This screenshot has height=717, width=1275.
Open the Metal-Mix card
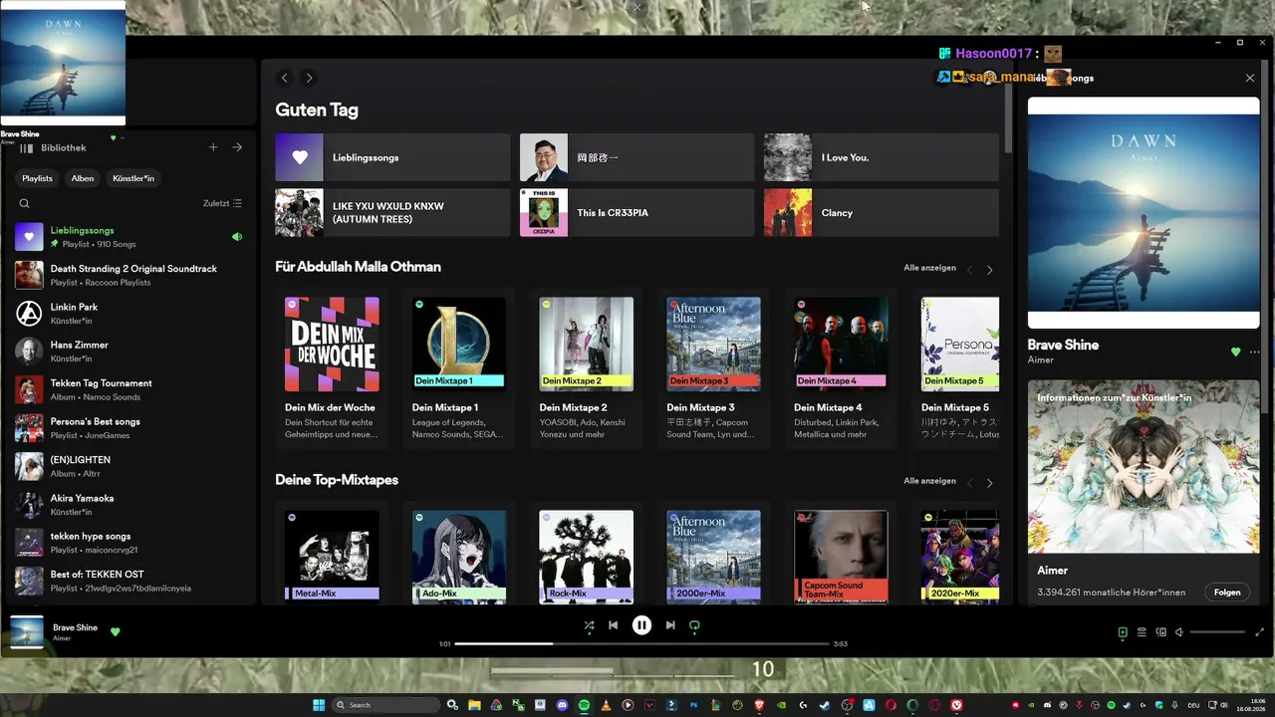coord(332,554)
